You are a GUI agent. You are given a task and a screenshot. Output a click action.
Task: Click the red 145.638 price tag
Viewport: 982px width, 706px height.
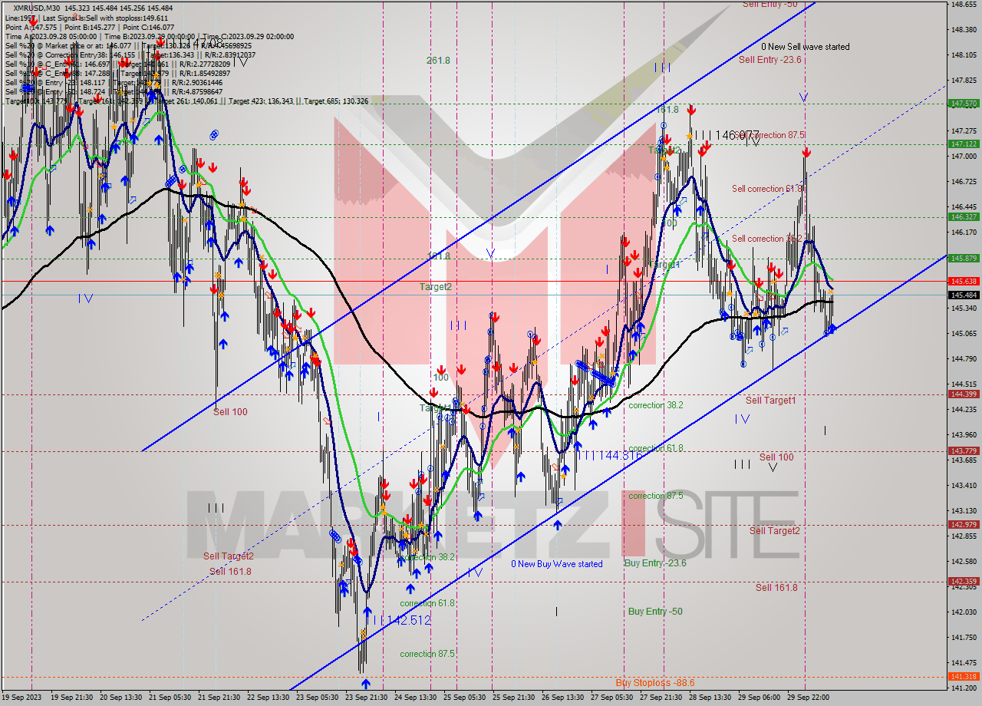(964, 282)
